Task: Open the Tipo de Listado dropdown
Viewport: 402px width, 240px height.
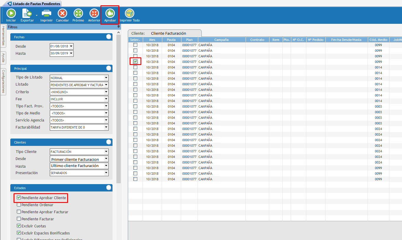Action: click(106, 78)
